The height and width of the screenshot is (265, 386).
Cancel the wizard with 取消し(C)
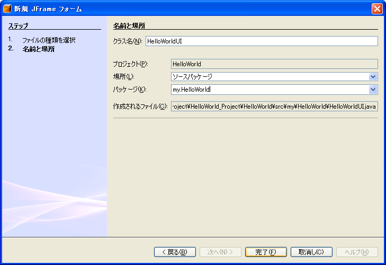311,252
